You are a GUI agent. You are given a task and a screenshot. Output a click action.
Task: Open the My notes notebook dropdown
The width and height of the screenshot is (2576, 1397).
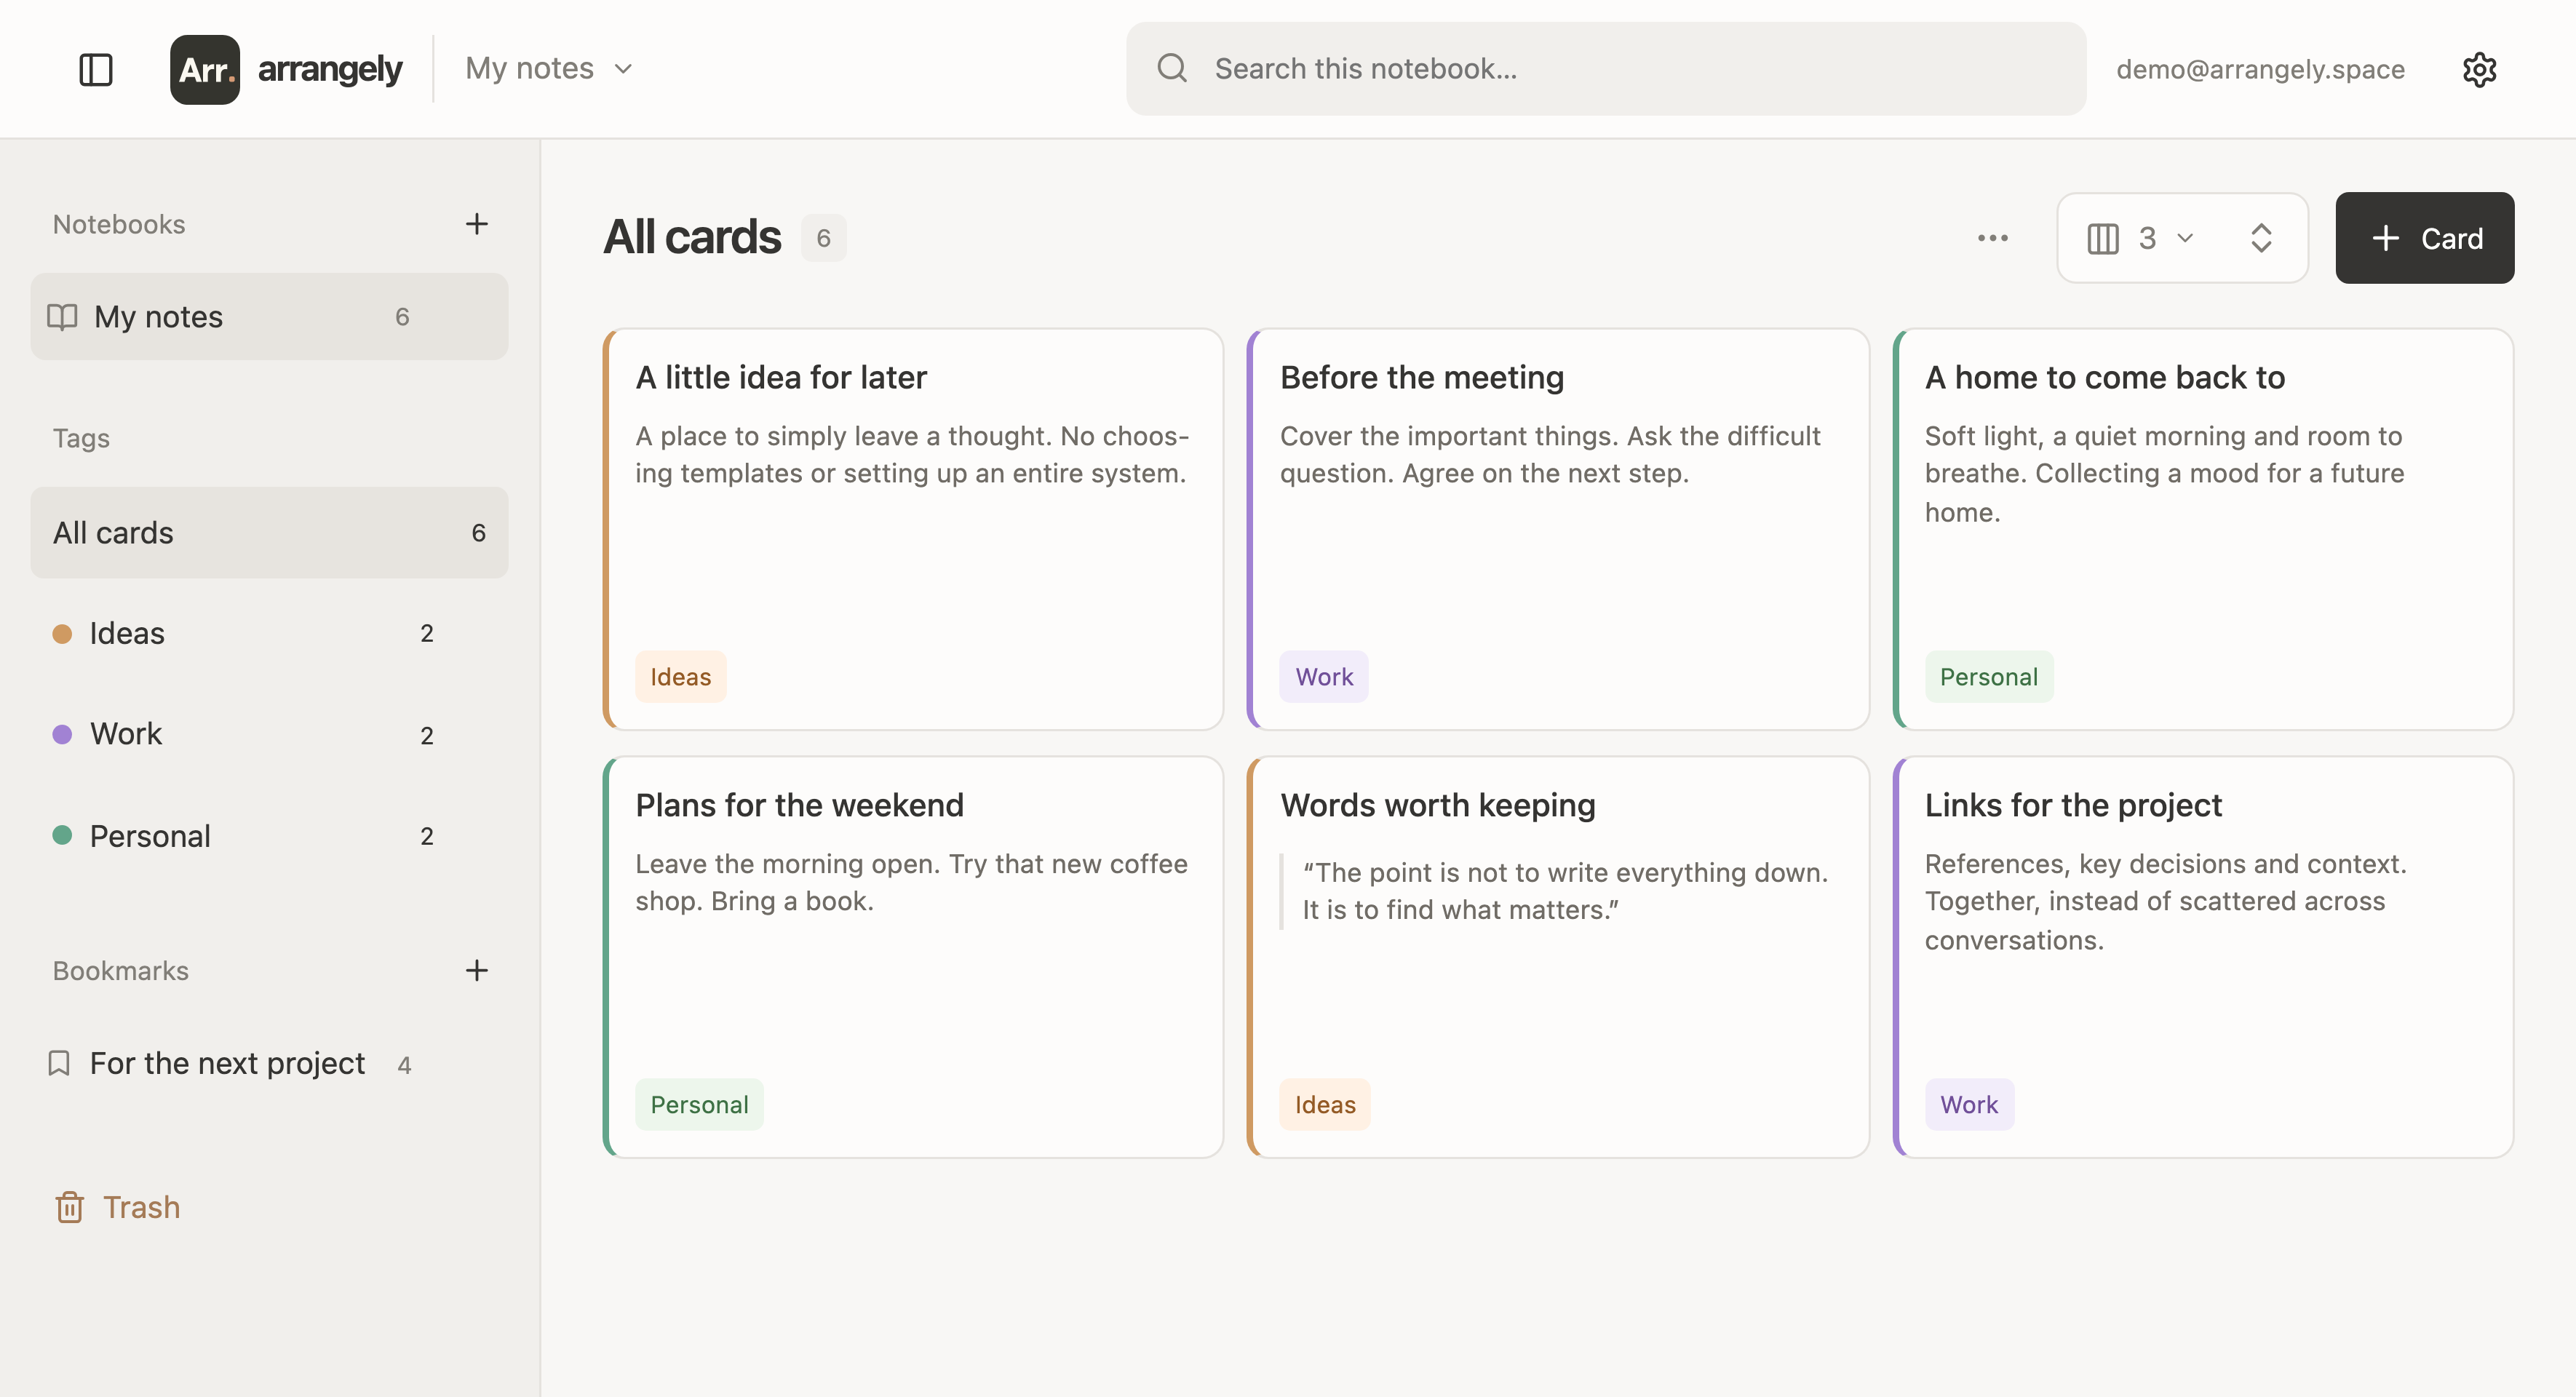click(550, 68)
